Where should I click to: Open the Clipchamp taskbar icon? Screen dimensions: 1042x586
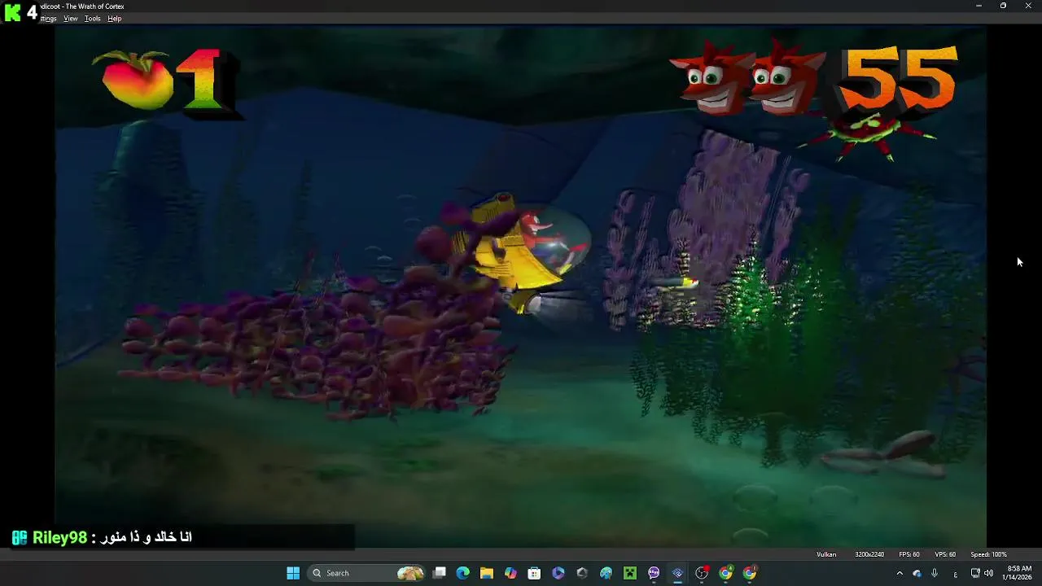558,573
